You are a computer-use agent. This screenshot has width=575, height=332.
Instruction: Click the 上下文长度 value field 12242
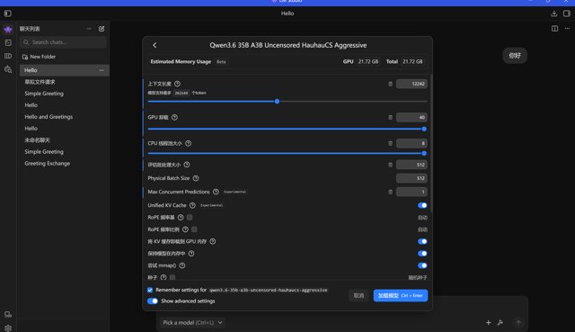pos(411,84)
